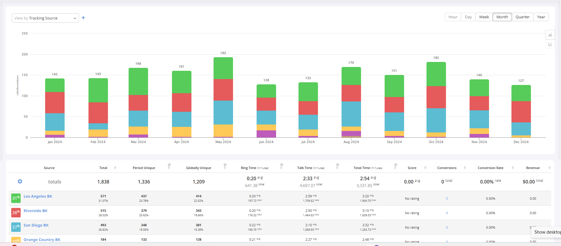Click the San Diego BK 27% color badge

tap(16, 227)
